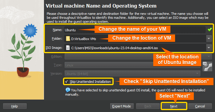
Task: Click the blue info icon beside skip message
Action: point(68,90)
